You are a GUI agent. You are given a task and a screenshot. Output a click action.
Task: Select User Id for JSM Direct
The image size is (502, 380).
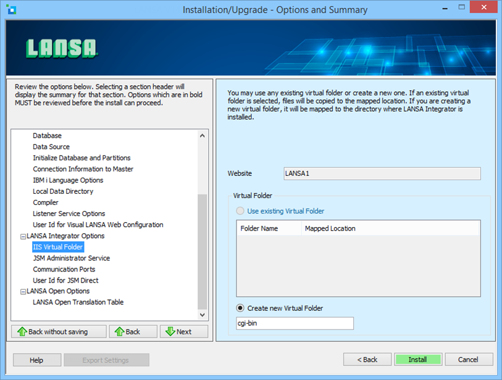click(x=65, y=281)
